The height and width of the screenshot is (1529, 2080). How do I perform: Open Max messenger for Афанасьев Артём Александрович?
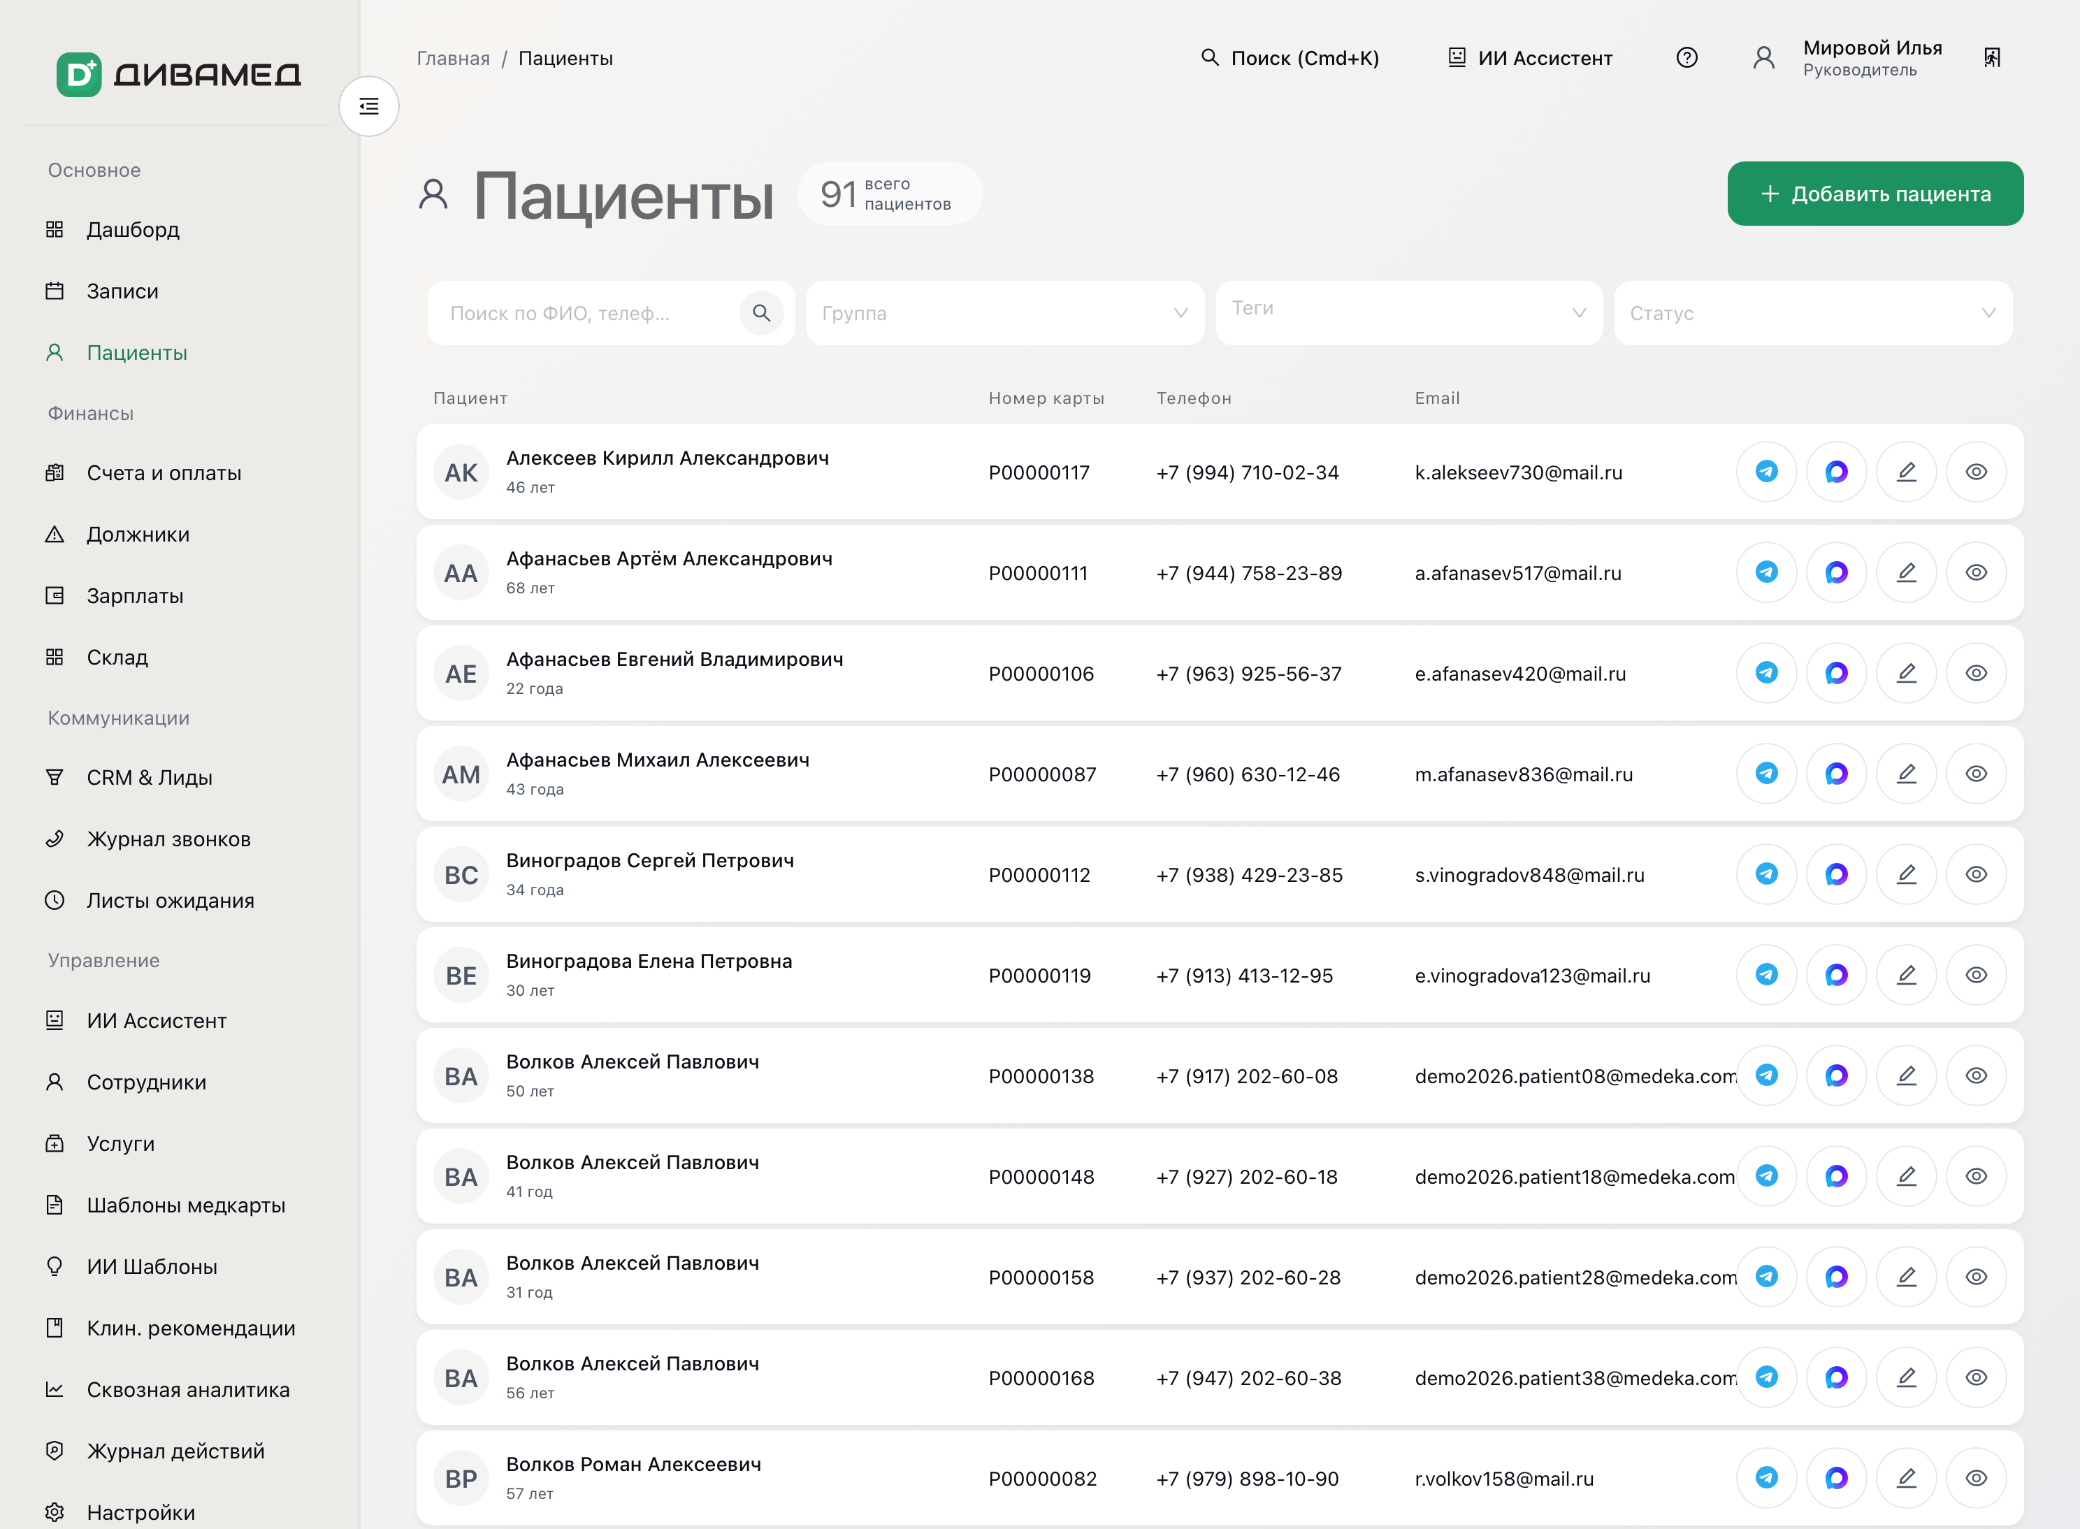pos(1837,573)
